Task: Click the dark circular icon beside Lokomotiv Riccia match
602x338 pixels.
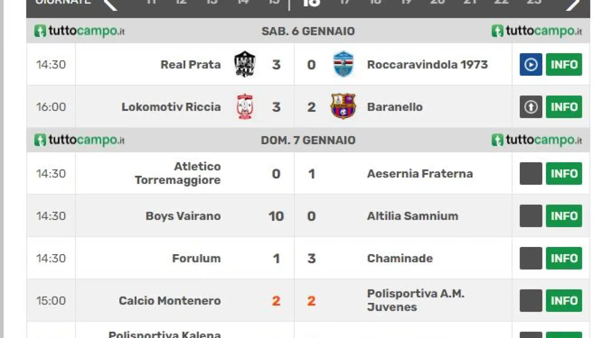Action: pos(531,107)
